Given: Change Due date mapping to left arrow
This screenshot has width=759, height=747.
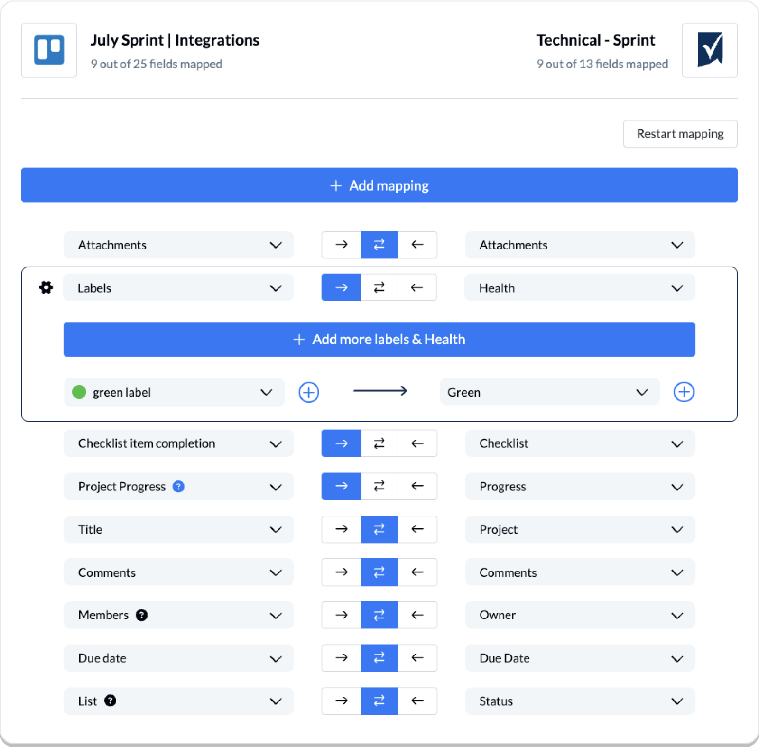Looking at the screenshot, I should (417, 658).
